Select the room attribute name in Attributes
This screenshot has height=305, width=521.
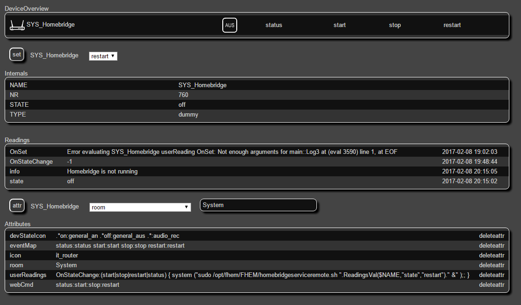(16, 265)
